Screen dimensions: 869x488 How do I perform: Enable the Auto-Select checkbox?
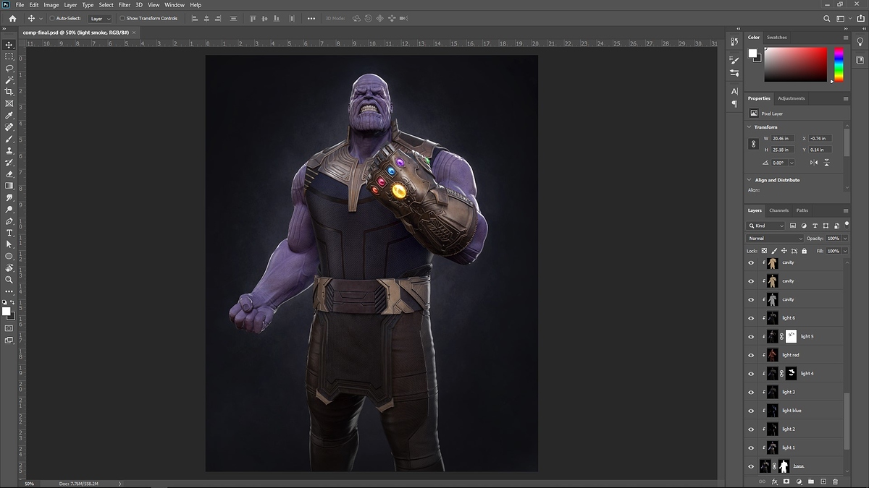[x=52, y=19]
